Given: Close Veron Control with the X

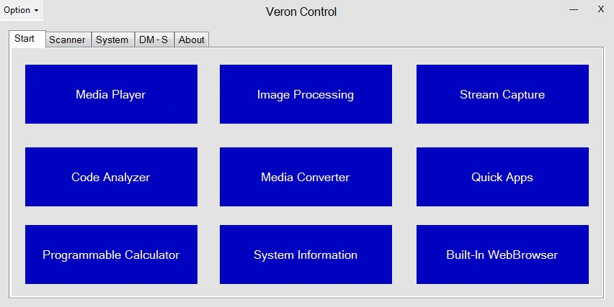Looking at the screenshot, I should [601, 9].
